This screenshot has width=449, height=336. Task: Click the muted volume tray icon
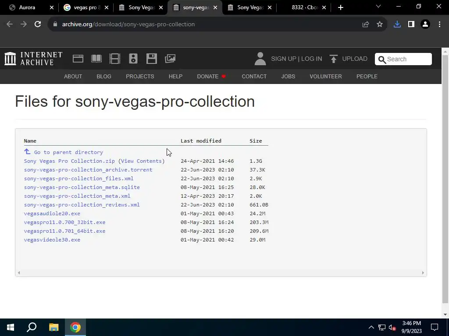pos(392,327)
